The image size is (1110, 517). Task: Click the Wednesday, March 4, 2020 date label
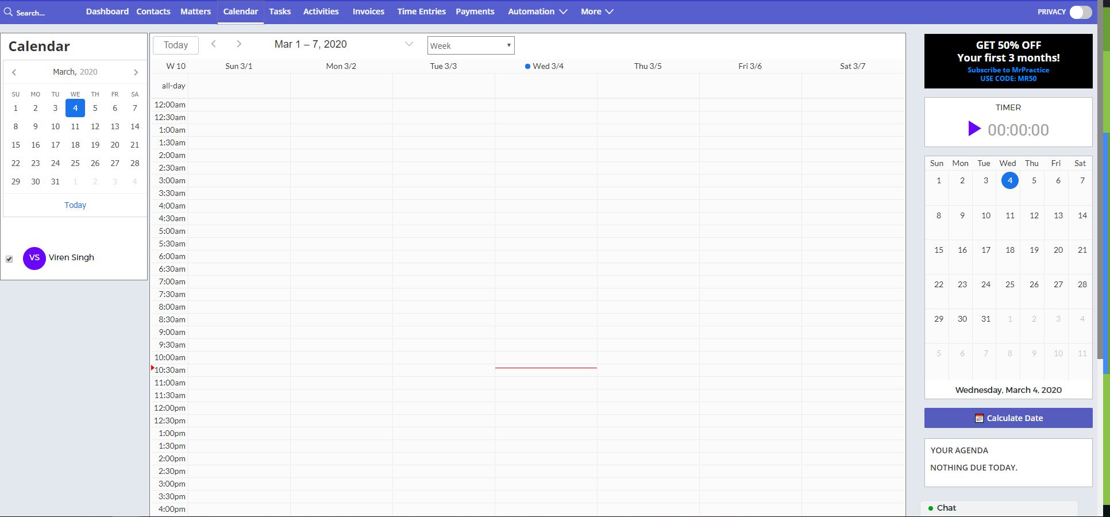tap(1008, 390)
